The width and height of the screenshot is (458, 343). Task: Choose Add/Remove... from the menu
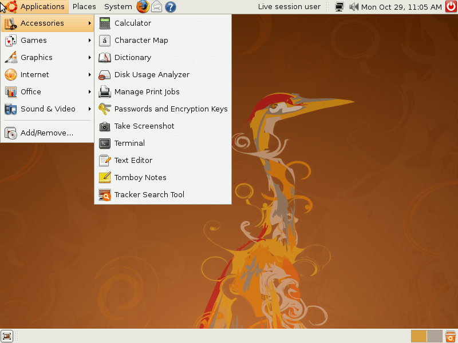coord(48,133)
